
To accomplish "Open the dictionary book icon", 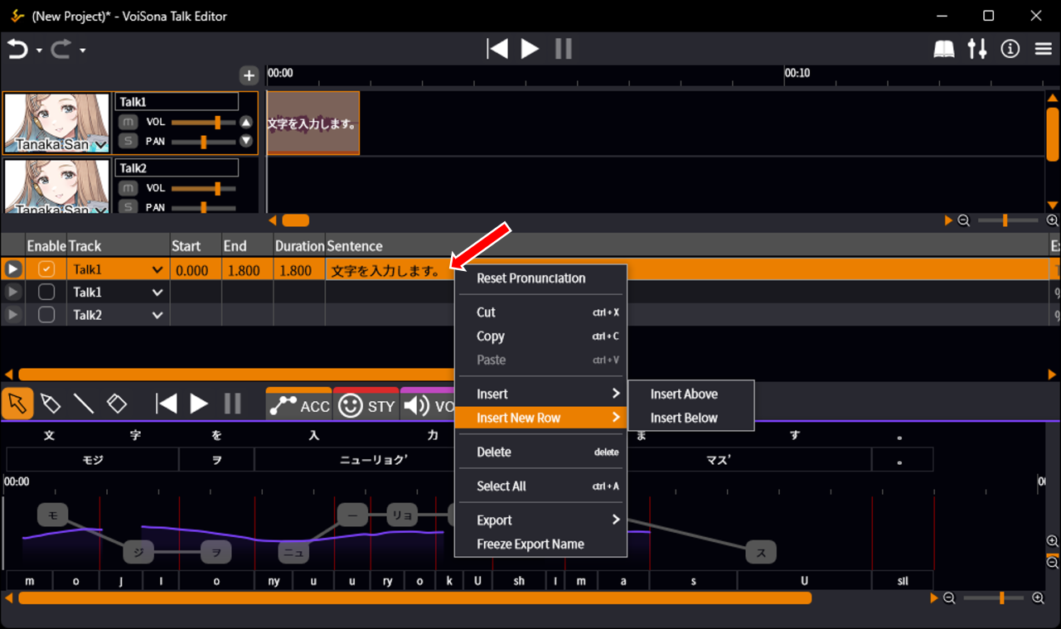I will pos(944,49).
